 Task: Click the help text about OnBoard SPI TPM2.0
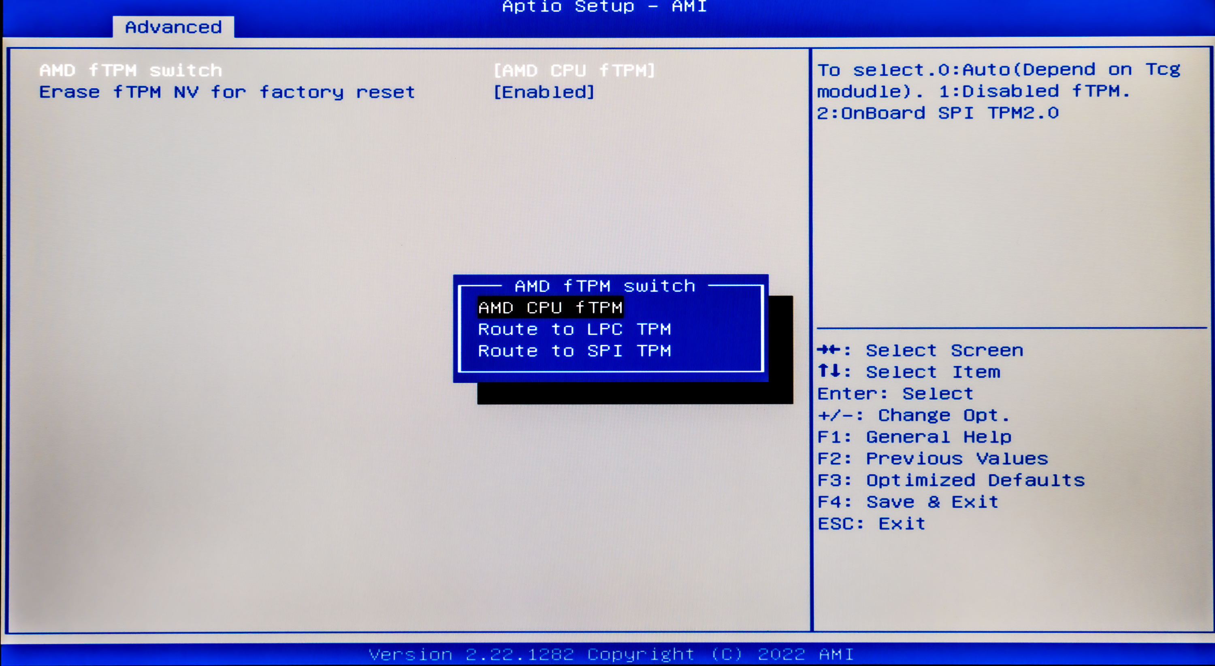(x=937, y=113)
